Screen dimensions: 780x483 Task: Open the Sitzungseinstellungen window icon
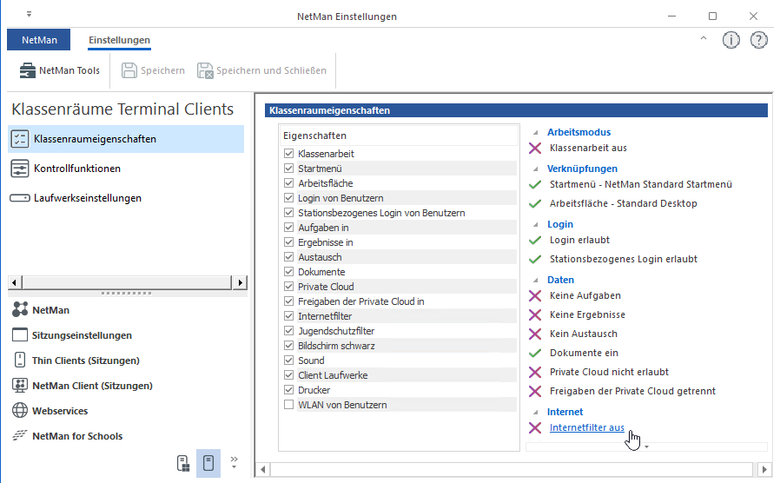[20, 334]
